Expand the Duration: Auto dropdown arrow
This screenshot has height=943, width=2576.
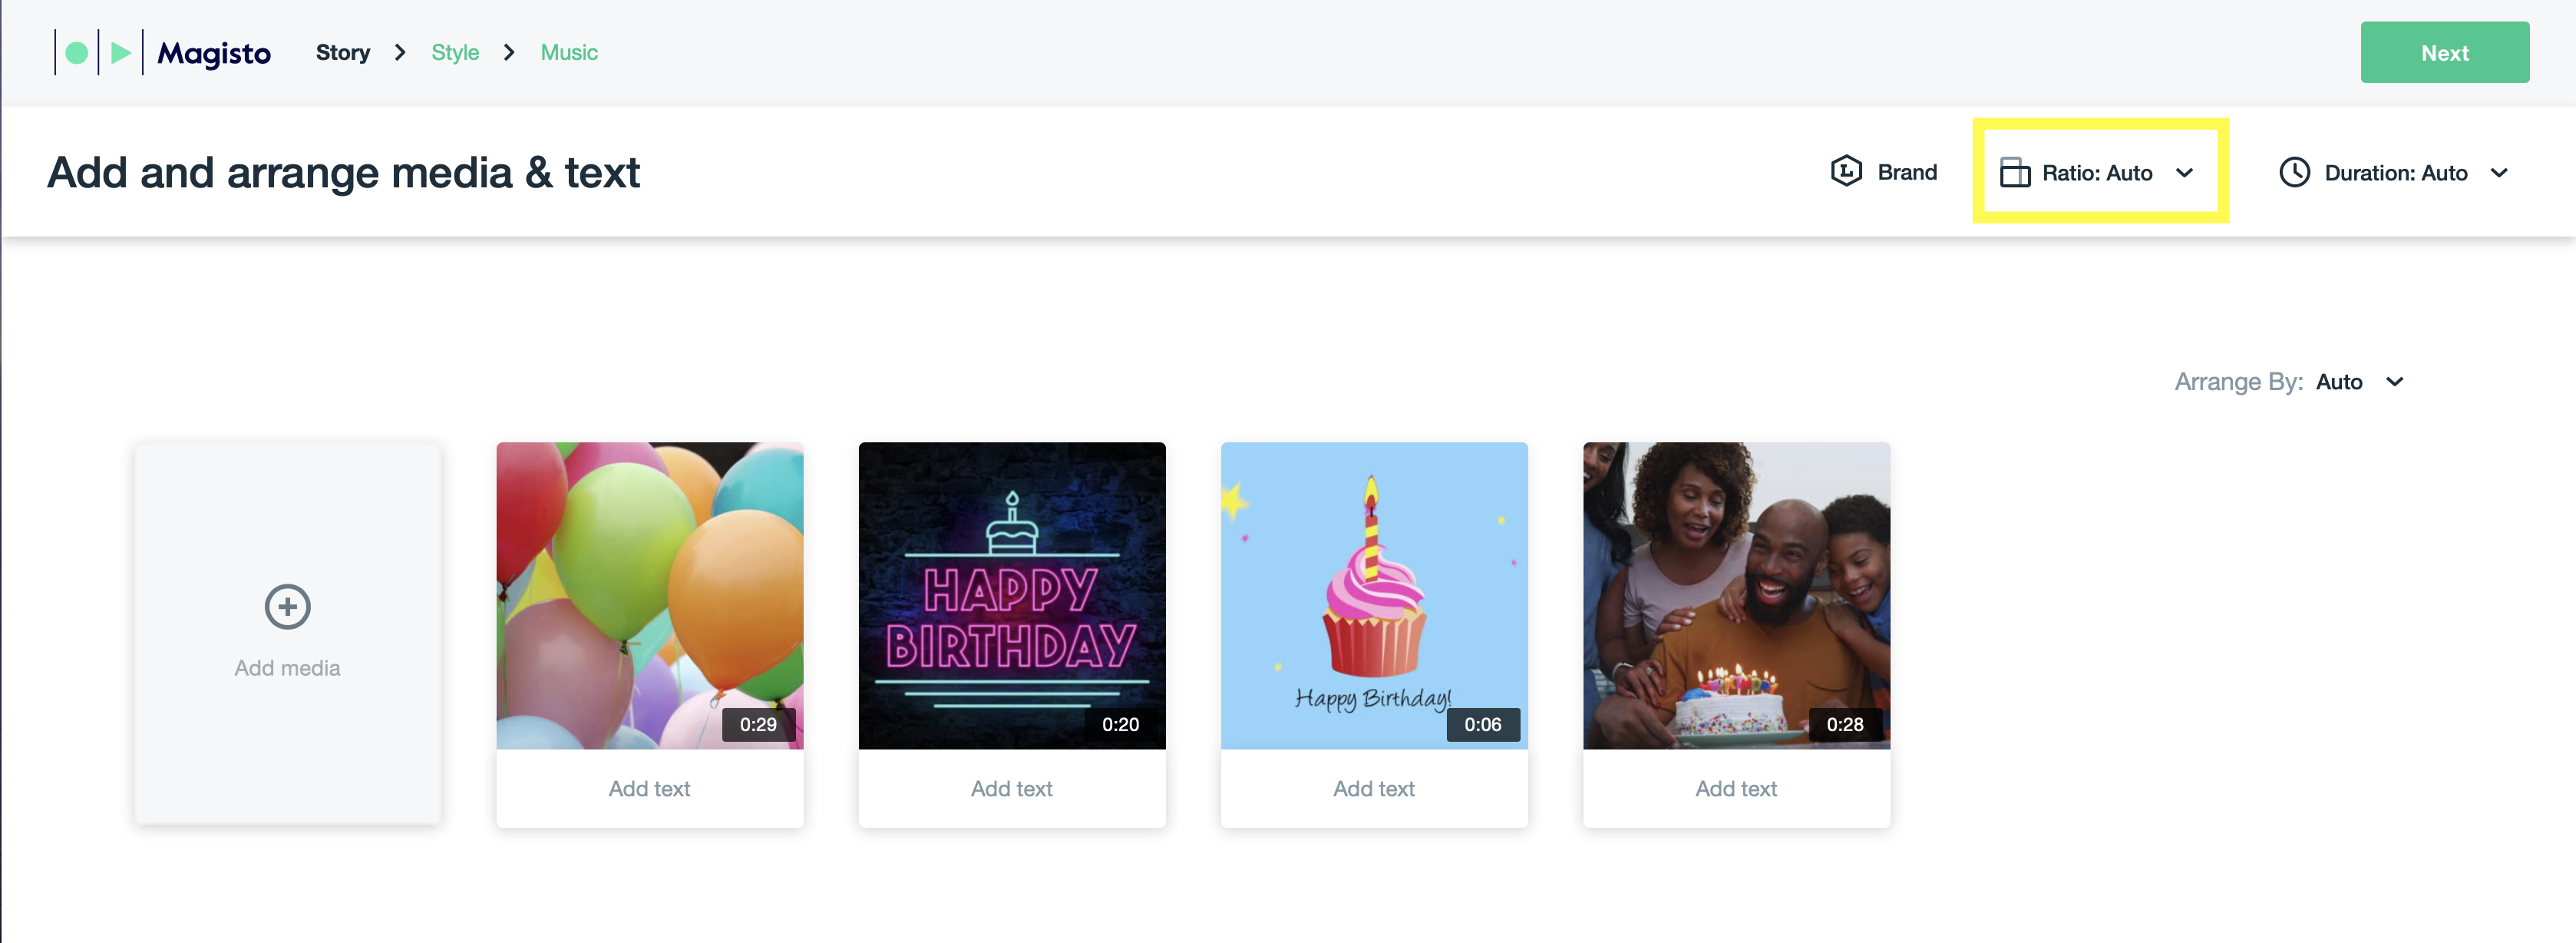(2499, 173)
